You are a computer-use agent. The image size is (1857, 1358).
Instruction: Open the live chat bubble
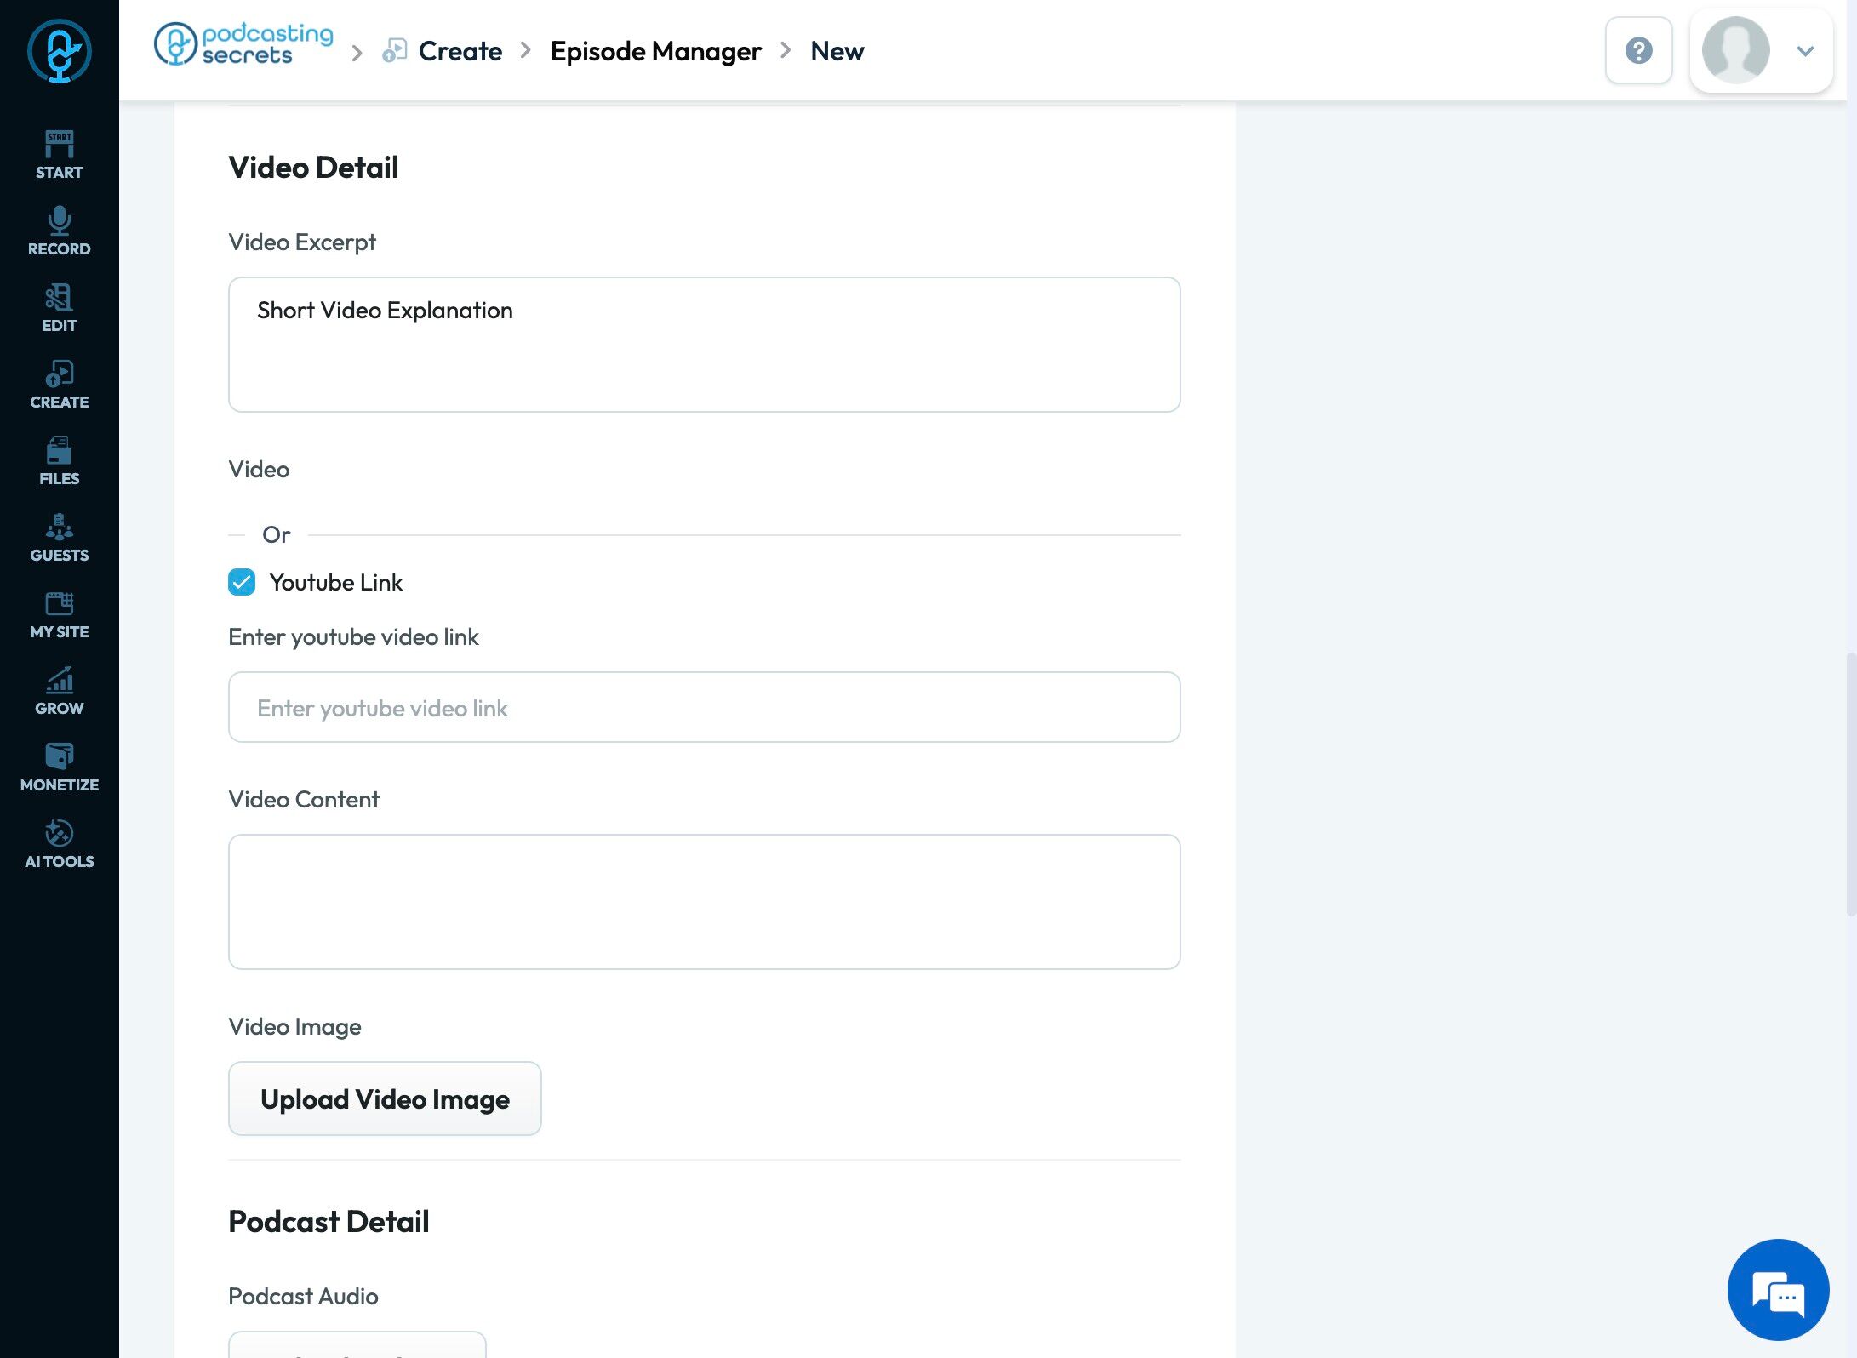(x=1778, y=1289)
